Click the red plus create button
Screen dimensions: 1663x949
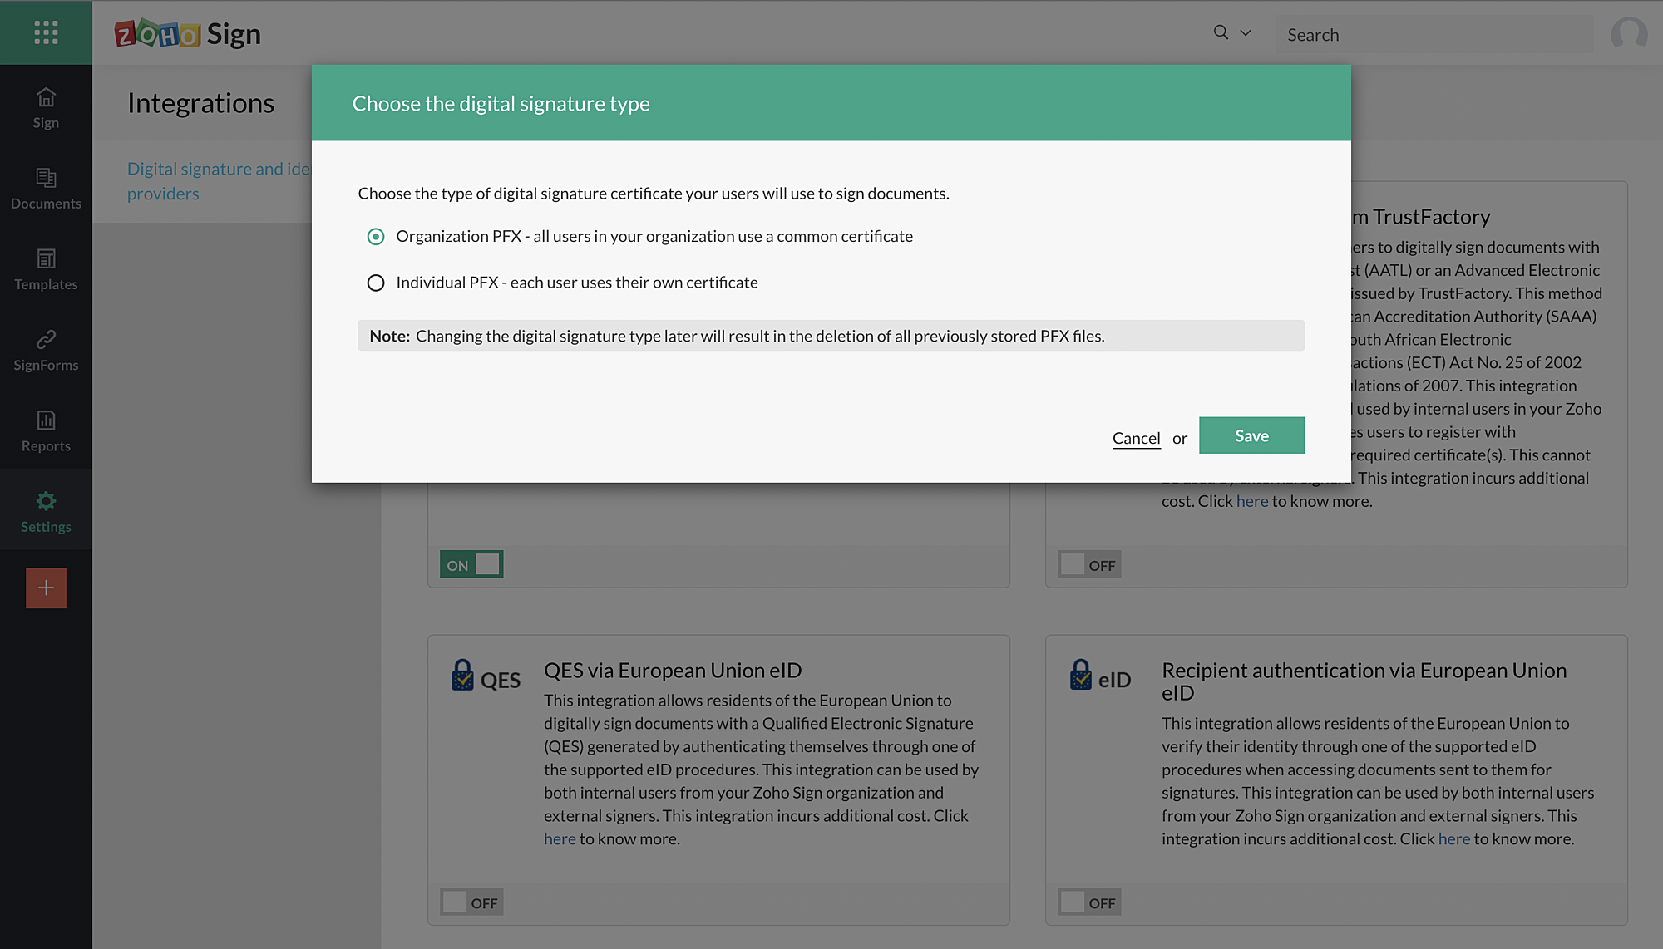(46, 588)
